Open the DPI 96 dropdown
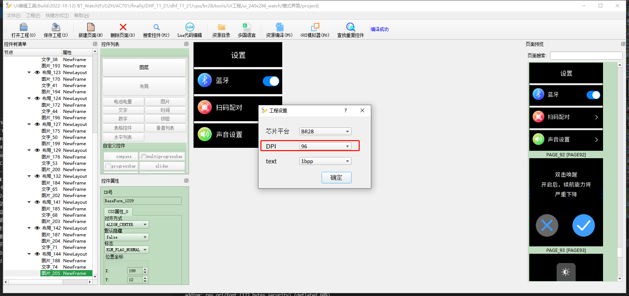The image size is (629, 296). point(325,146)
